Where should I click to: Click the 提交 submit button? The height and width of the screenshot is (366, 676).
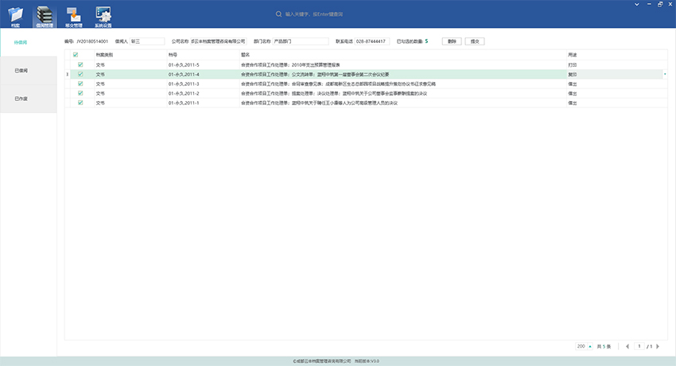pyautogui.click(x=475, y=41)
